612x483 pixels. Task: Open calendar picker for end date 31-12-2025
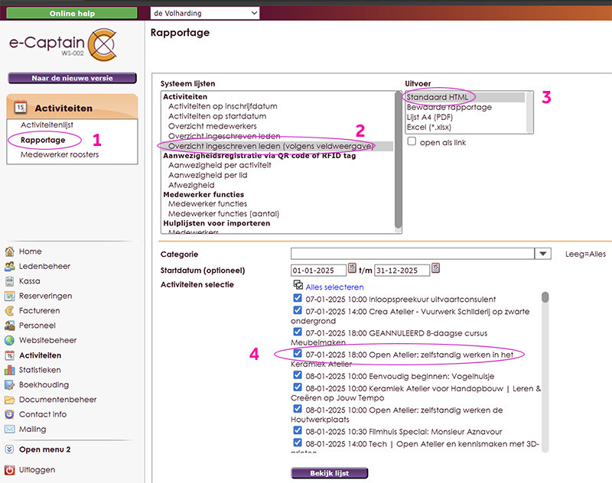(436, 268)
